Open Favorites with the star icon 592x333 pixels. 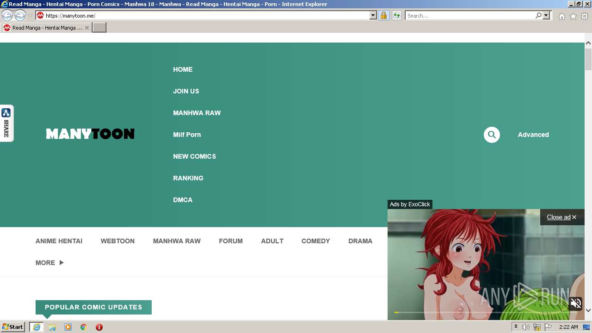(573, 16)
